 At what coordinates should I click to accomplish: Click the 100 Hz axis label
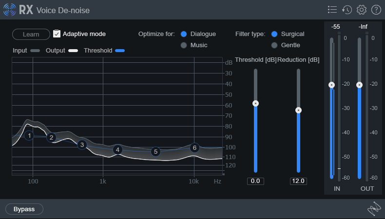click(x=33, y=181)
